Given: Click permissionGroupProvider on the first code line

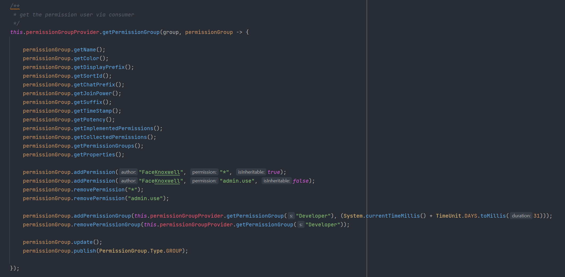Looking at the screenshot, I should click(63, 32).
